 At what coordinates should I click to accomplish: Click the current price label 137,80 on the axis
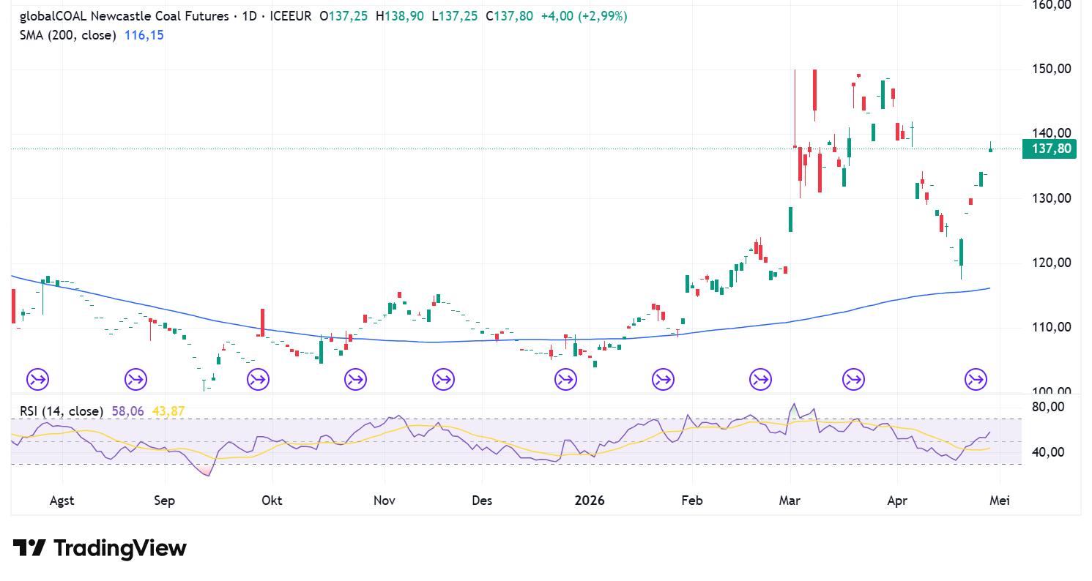[1051, 149]
